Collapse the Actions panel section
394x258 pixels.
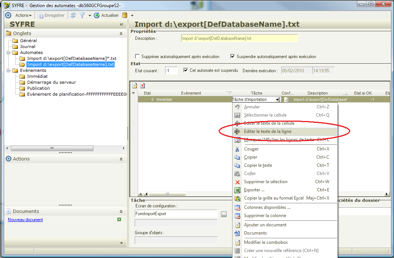(121, 159)
